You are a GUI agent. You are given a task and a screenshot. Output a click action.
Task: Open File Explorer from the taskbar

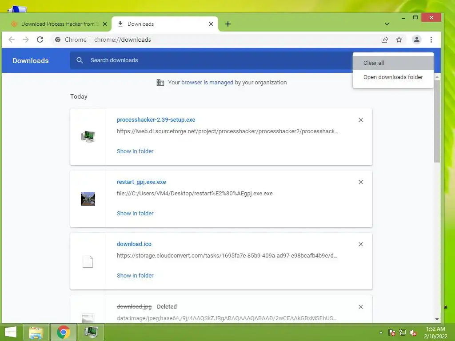pyautogui.click(x=36, y=332)
